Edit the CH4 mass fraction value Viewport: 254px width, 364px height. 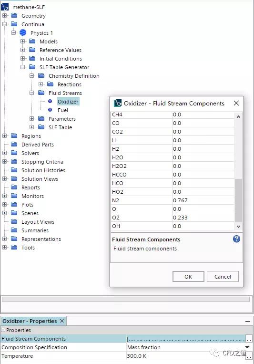[203, 114]
